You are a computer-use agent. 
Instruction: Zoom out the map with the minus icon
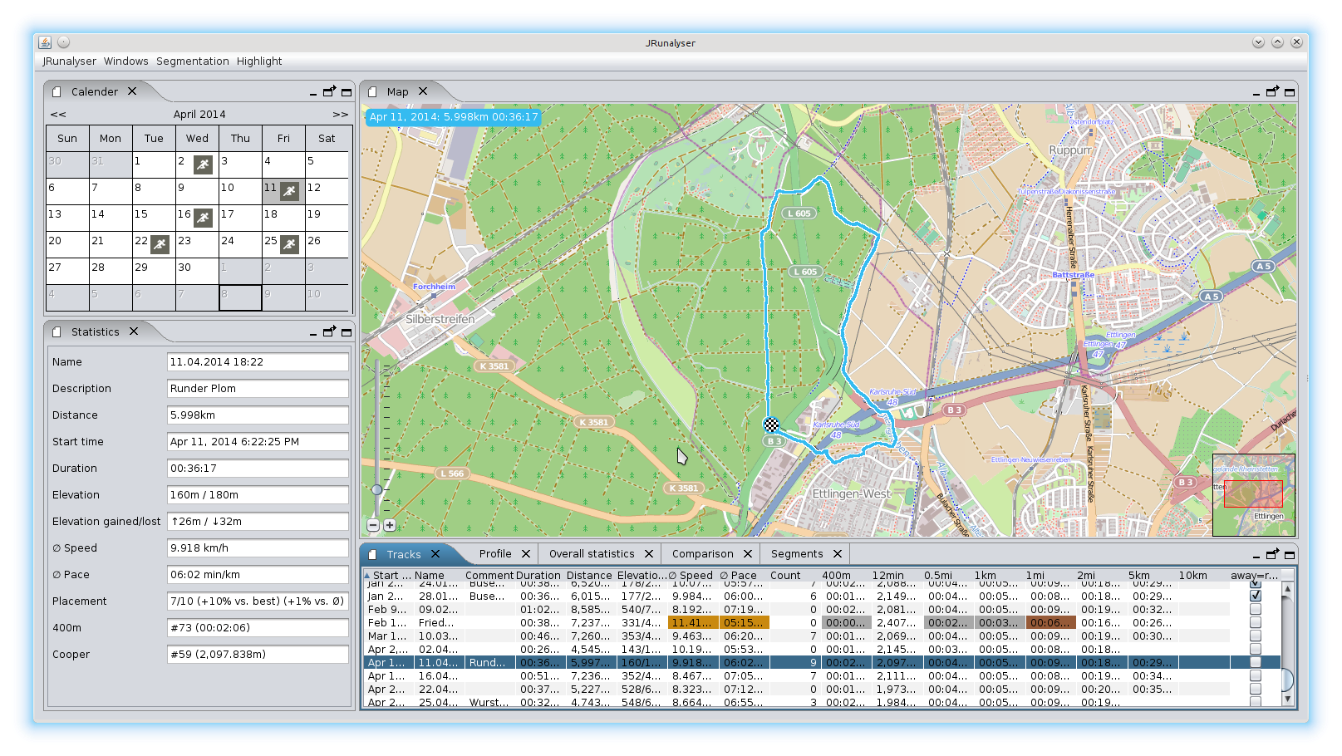(x=374, y=525)
